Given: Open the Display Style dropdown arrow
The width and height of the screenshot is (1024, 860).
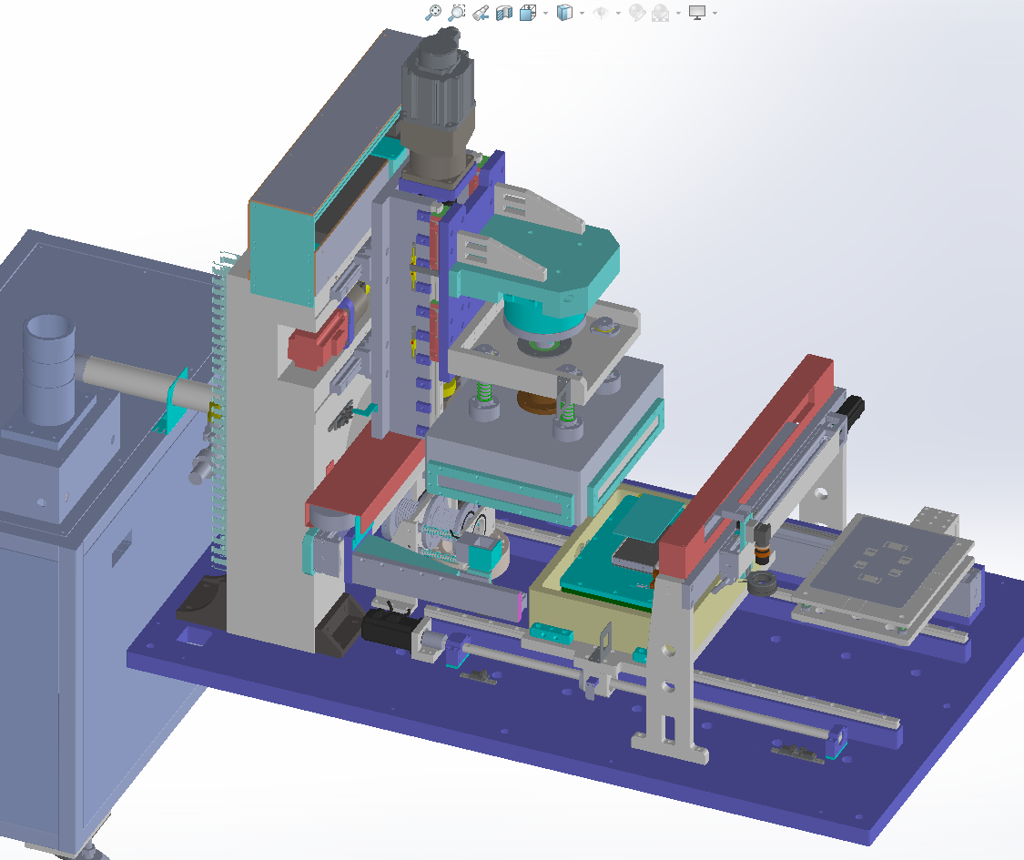Looking at the screenshot, I should pos(582,13).
